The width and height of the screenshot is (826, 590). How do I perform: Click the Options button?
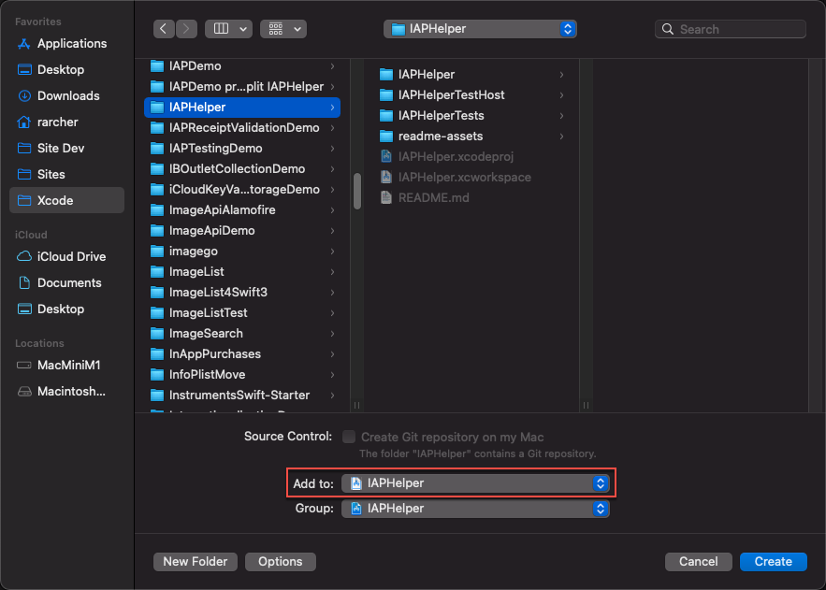tap(281, 562)
